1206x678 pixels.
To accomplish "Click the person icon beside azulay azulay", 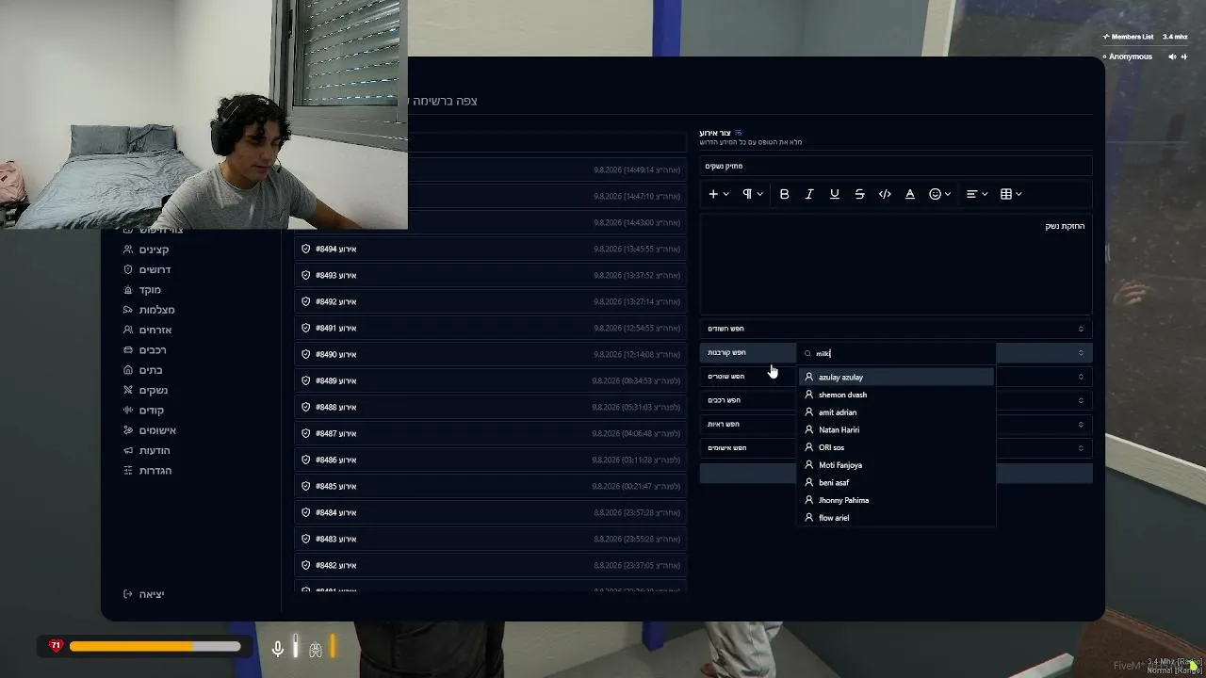I will click(x=808, y=377).
